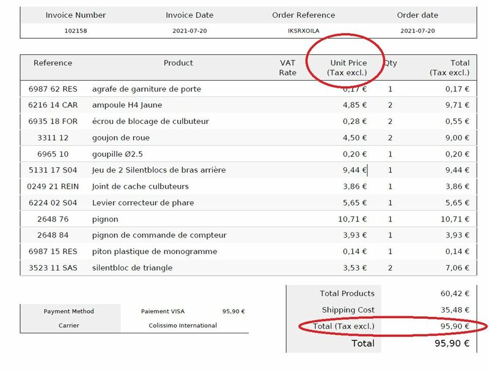Select the order date value under Order date
Image resolution: width=489 pixels, height=370 pixels.
click(417, 31)
